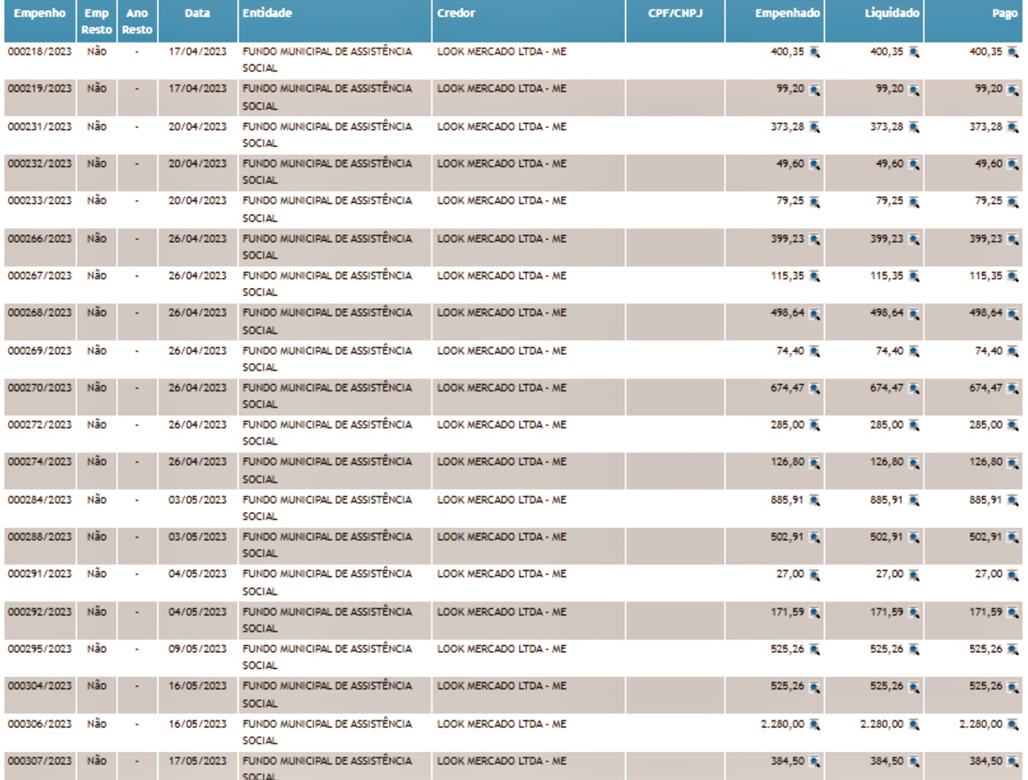Screen dimensions: 1028x780
Task: Open Liquidado magnifier for empenho 000292/2023
Action: pyautogui.click(x=914, y=613)
